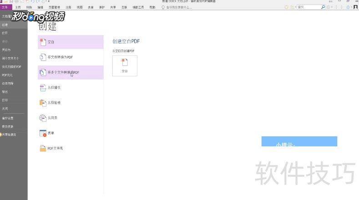The height and width of the screenshot is (200, 359).
Task: Click the 将文件转换为PDF file icon
Action: [x=43, y=57]
